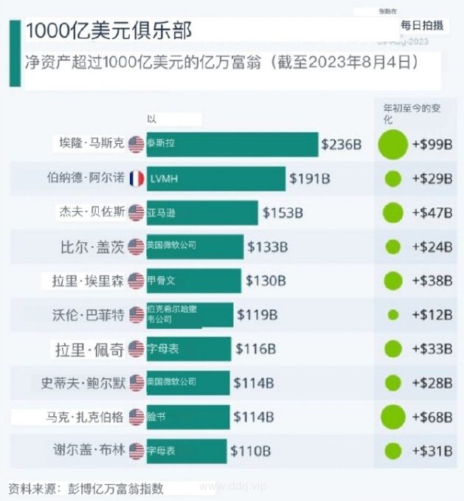The width and height of the screenshot is (464, 501).
Task: Click the green circle next to +$68B
Action: tap(393, 417)
